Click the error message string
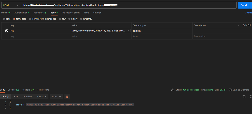The width and height of the screenshot is (252, 114). (x=80, y=105)
